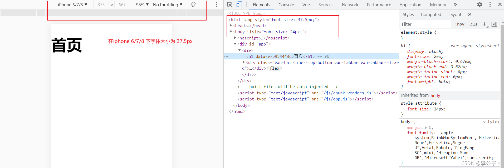504x168 pixels.
Task: Show more Styles pane tabs chevron
Action: (470, 14)
